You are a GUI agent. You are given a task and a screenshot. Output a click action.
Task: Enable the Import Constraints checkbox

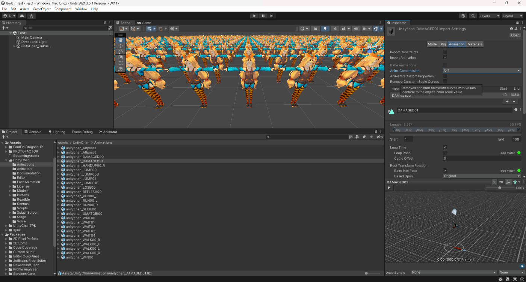coord(445,52)
